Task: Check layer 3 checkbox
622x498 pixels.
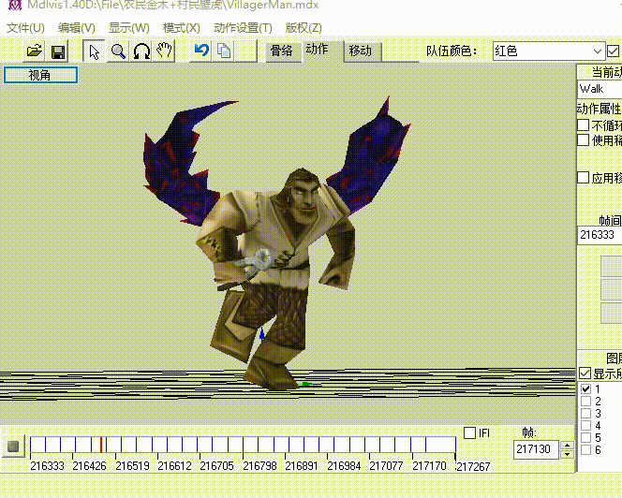Action: coord(585,414)
